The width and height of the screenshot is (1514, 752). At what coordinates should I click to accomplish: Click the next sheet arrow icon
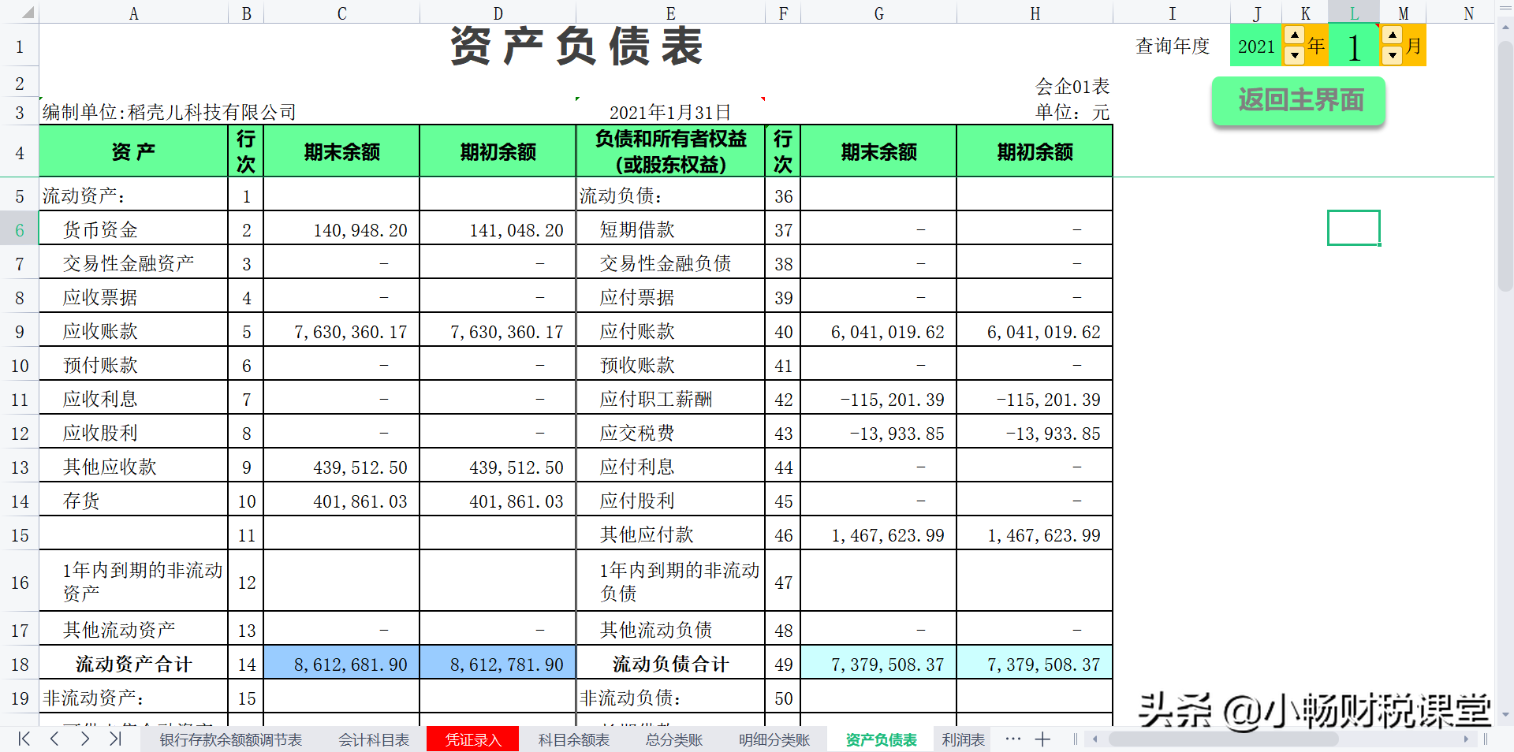[84, 739]
